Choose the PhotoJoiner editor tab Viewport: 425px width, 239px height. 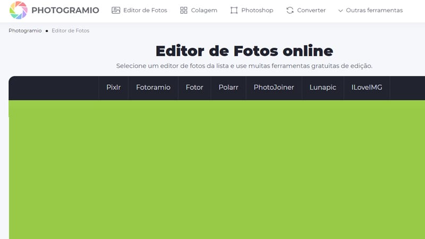274,87
